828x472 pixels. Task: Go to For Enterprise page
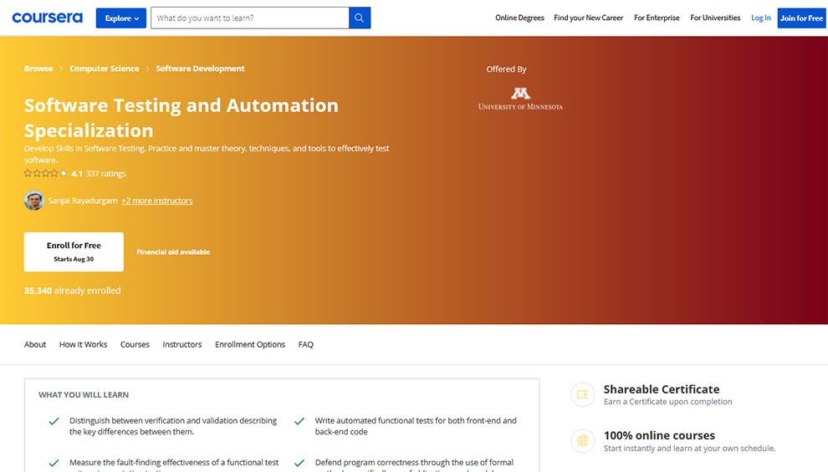click(x=657, y=18)
